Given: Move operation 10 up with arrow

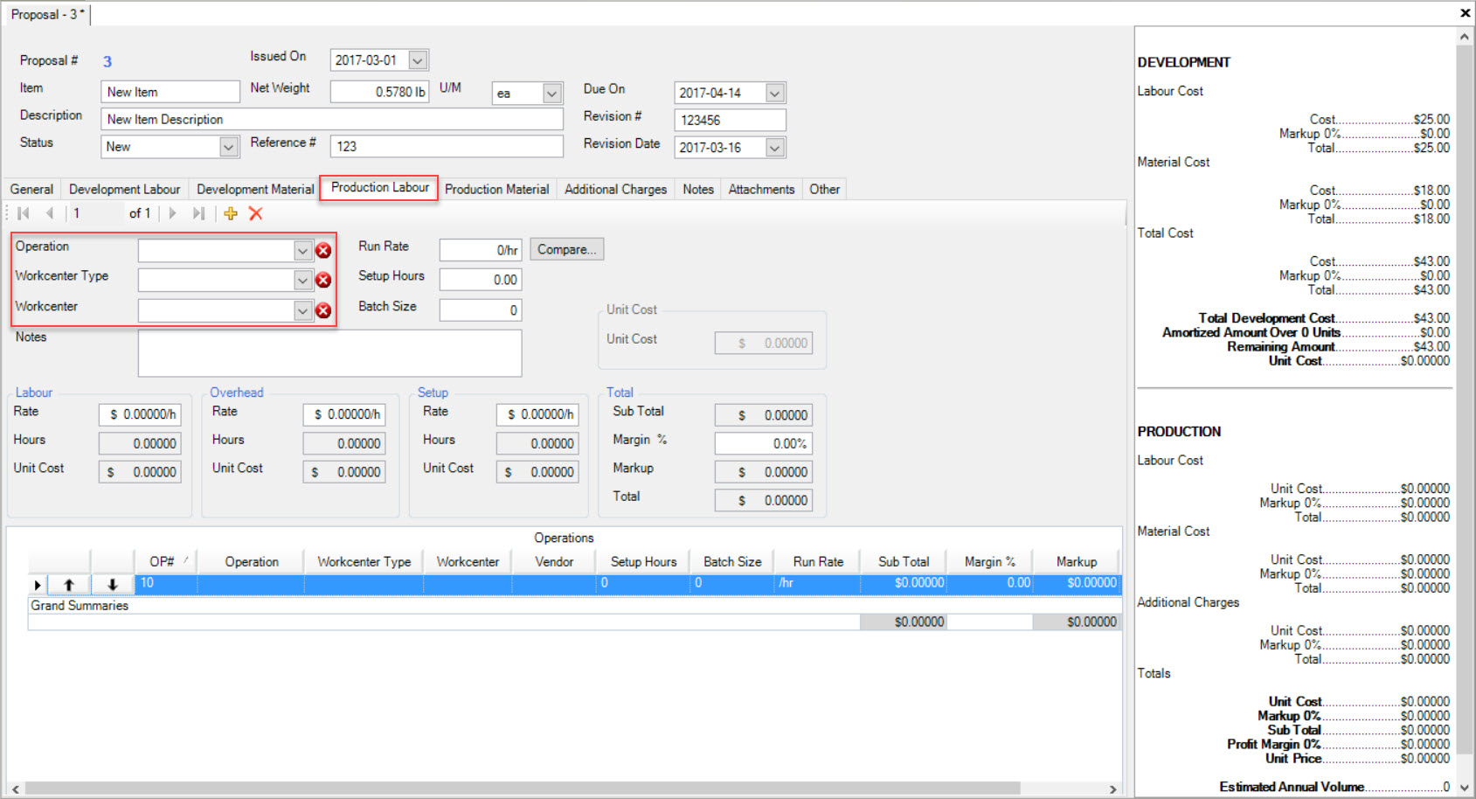Looking at the screenshot, I should click(69, 584).
